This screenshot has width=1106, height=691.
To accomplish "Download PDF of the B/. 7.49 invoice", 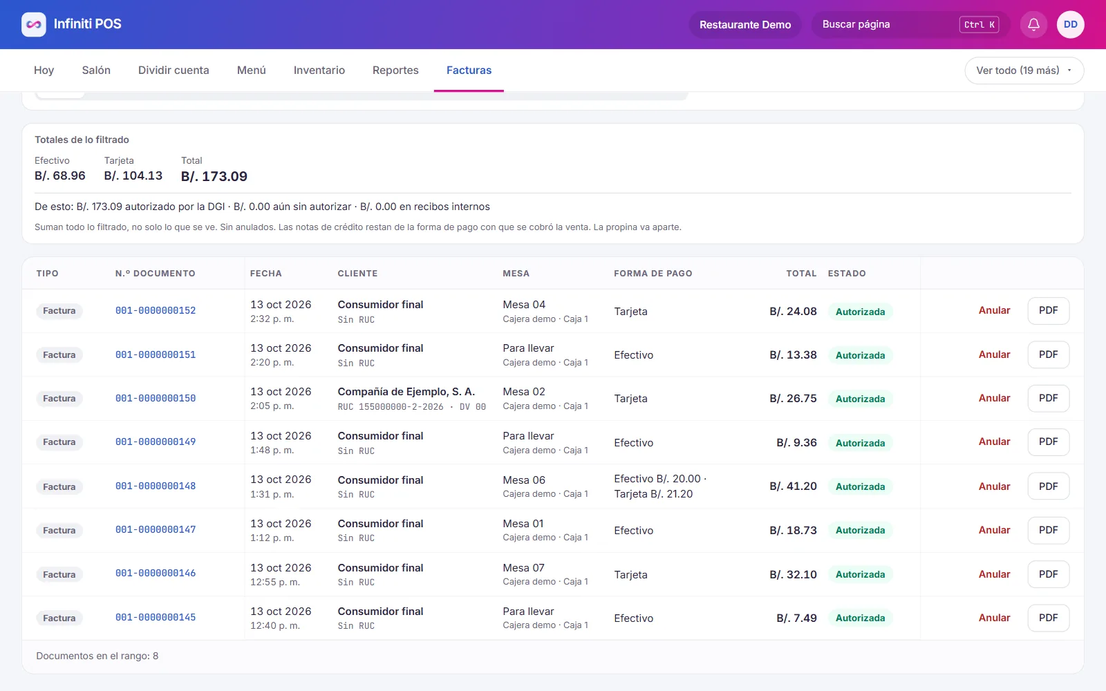I will [1048, 618].
